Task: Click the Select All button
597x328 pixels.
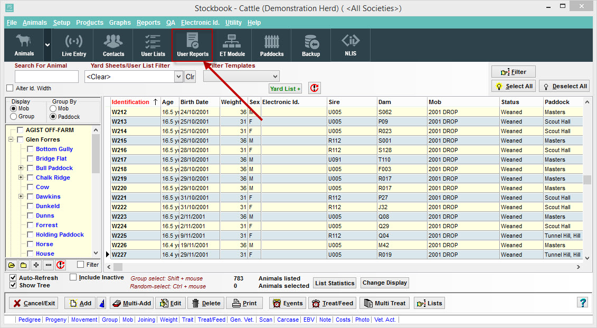Action: 514,86
